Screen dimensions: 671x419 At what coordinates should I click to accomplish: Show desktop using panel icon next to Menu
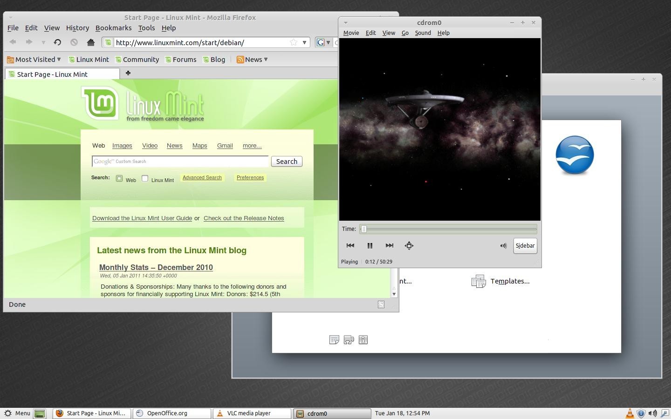(x=40, y=413)
